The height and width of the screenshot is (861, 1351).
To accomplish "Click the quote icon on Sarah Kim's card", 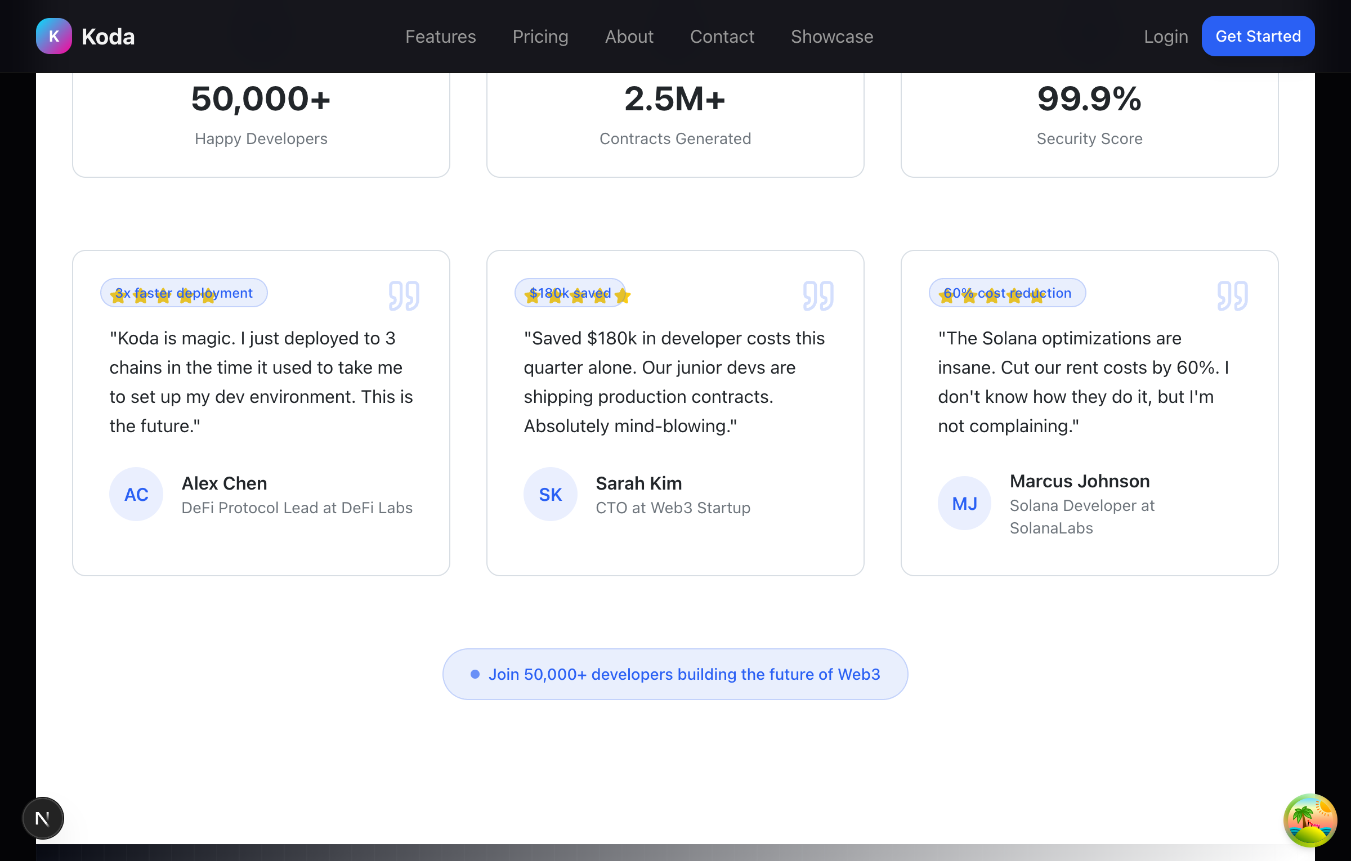I will click(x=817, y=295).
